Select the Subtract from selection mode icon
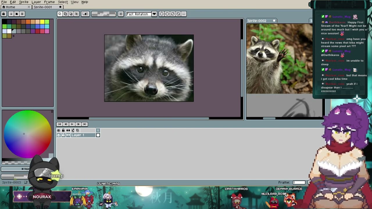 71,14
